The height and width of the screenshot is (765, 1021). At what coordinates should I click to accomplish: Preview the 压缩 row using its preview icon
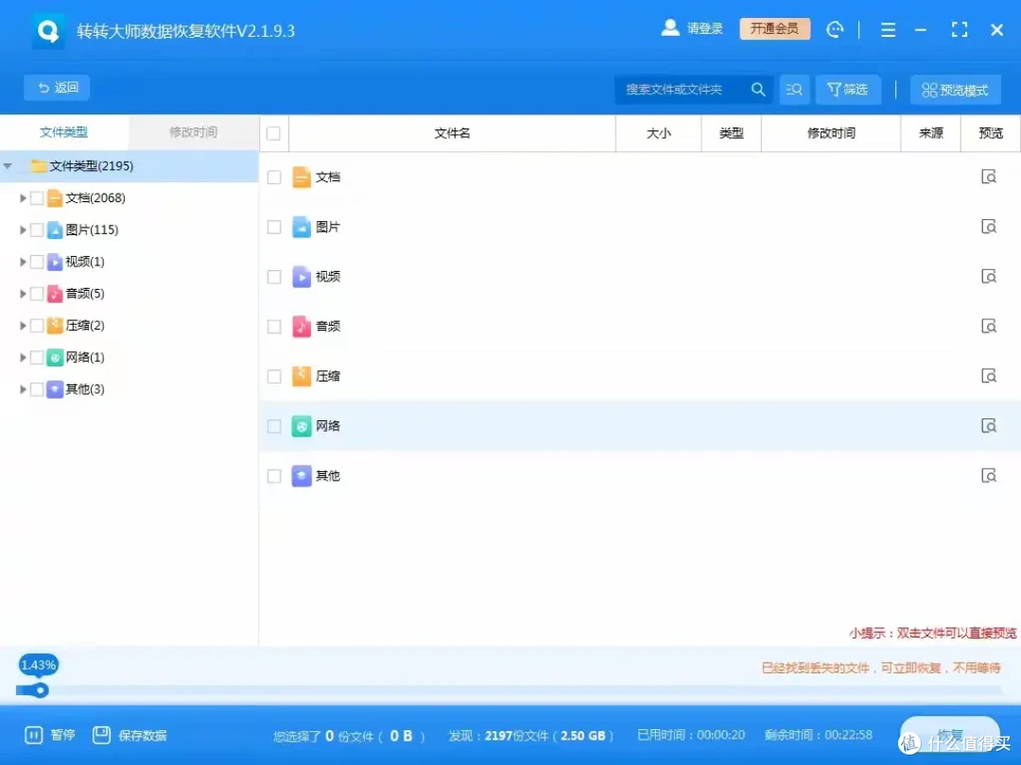[989, 376]
